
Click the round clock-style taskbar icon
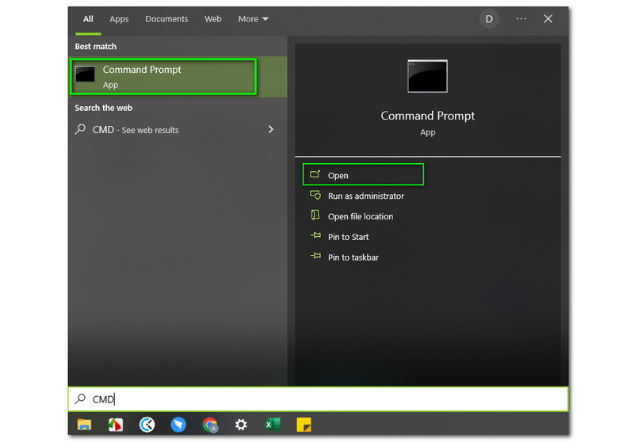(x=147, y=425)
